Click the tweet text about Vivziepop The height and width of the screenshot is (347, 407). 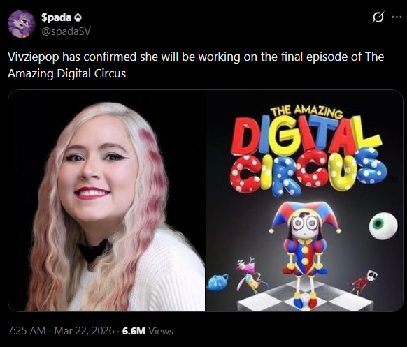pyautogui.click(x=196, y=65)
